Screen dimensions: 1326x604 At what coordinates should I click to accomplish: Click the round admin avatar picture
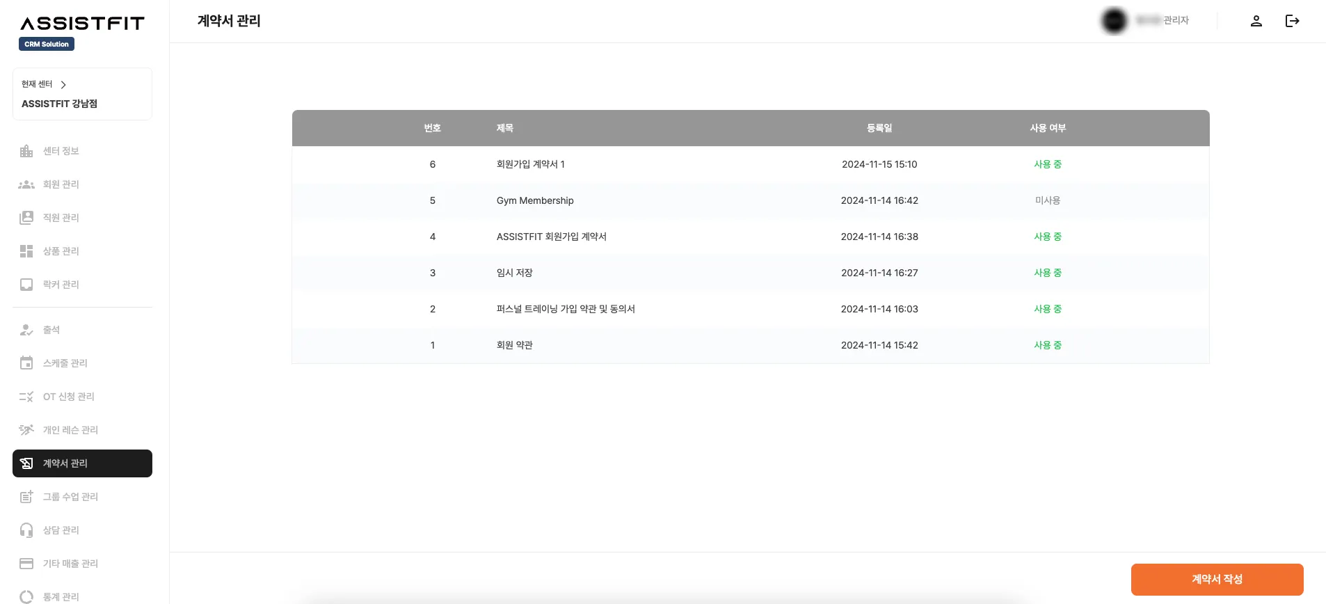click(x=1114, y=21)
